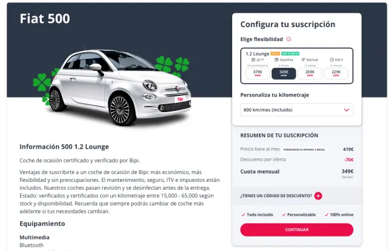This screenshot has width=388, height=251.
Task: Select the 349€ 3 meses option
Action: (x=284, y=73)
